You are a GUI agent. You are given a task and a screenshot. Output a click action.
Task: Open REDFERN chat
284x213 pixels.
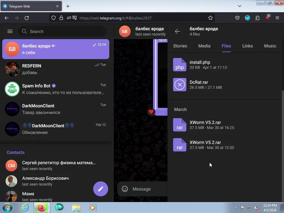coord(55,69)
